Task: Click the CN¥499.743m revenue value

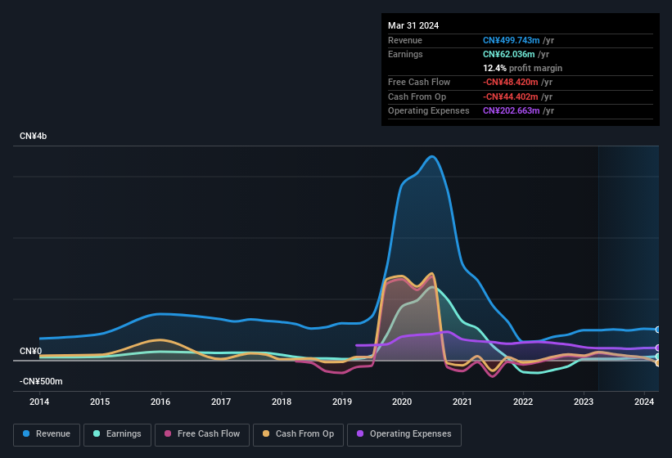Action: pyautogui.click(x=512, y=40)
